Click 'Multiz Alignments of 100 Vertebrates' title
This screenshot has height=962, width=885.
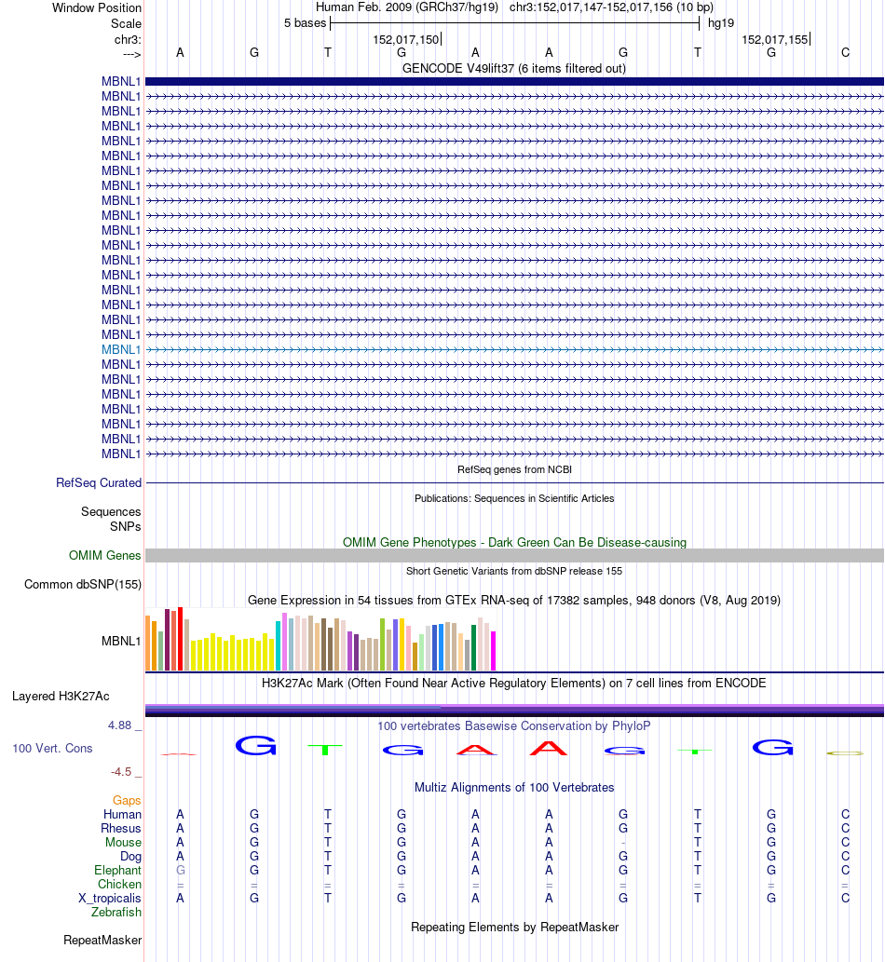[x=514, y=787]
